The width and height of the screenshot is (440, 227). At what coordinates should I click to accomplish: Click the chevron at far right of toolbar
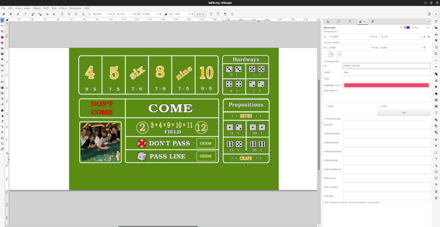click(x=436, y=14)
